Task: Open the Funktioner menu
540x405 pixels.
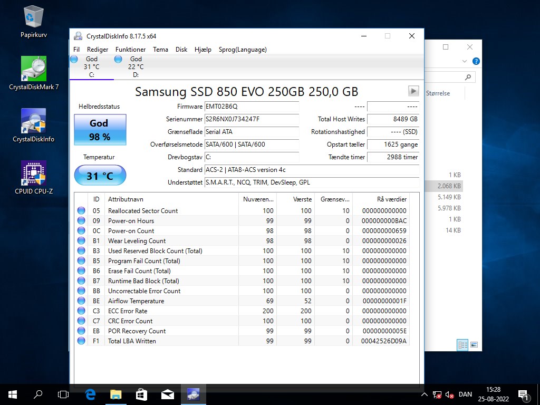Action: (x=130, y=49)
